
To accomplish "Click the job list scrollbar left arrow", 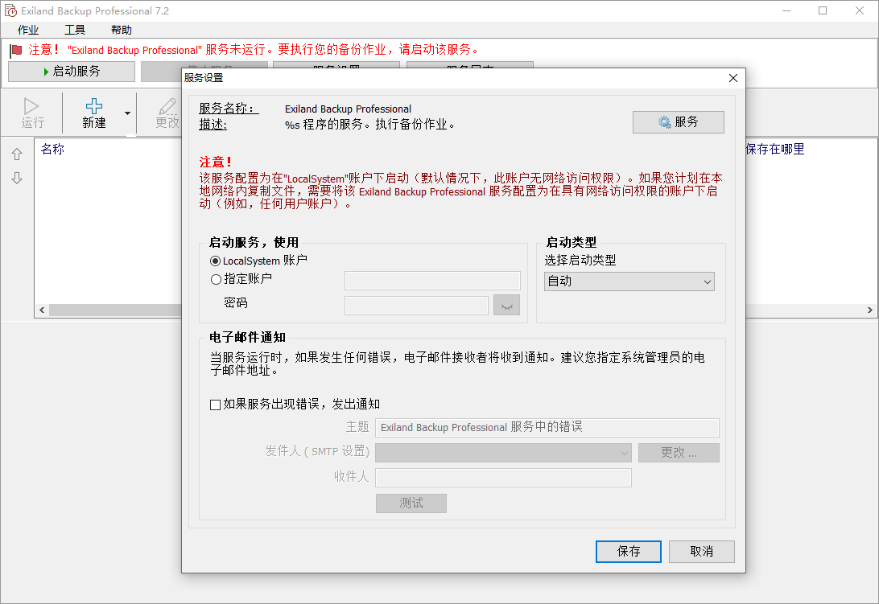I will (42, 310).
